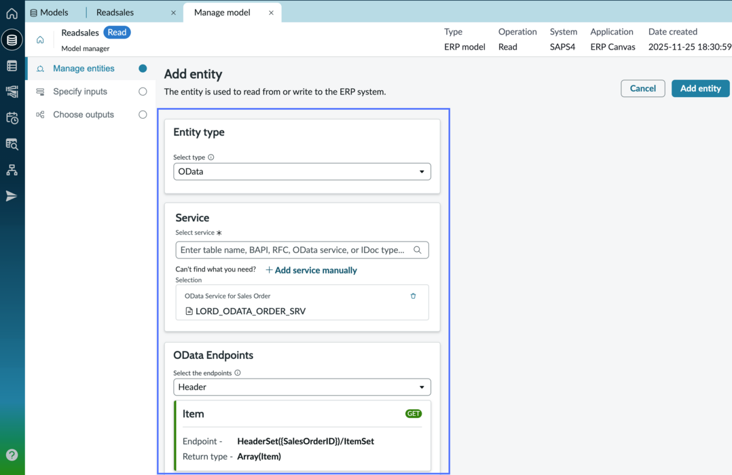Select the Choose outputs step indicator circle
This screenshot has width=732, height=475.
coord(143,115)
